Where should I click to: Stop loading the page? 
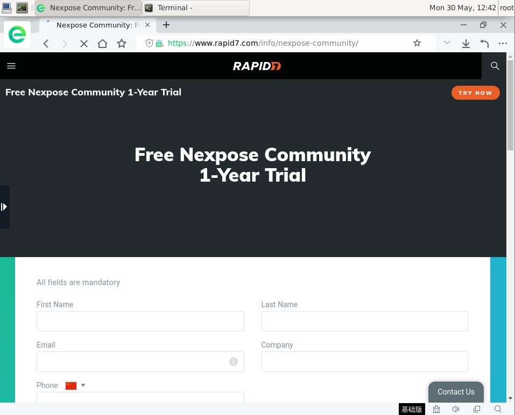coord(84,44)
